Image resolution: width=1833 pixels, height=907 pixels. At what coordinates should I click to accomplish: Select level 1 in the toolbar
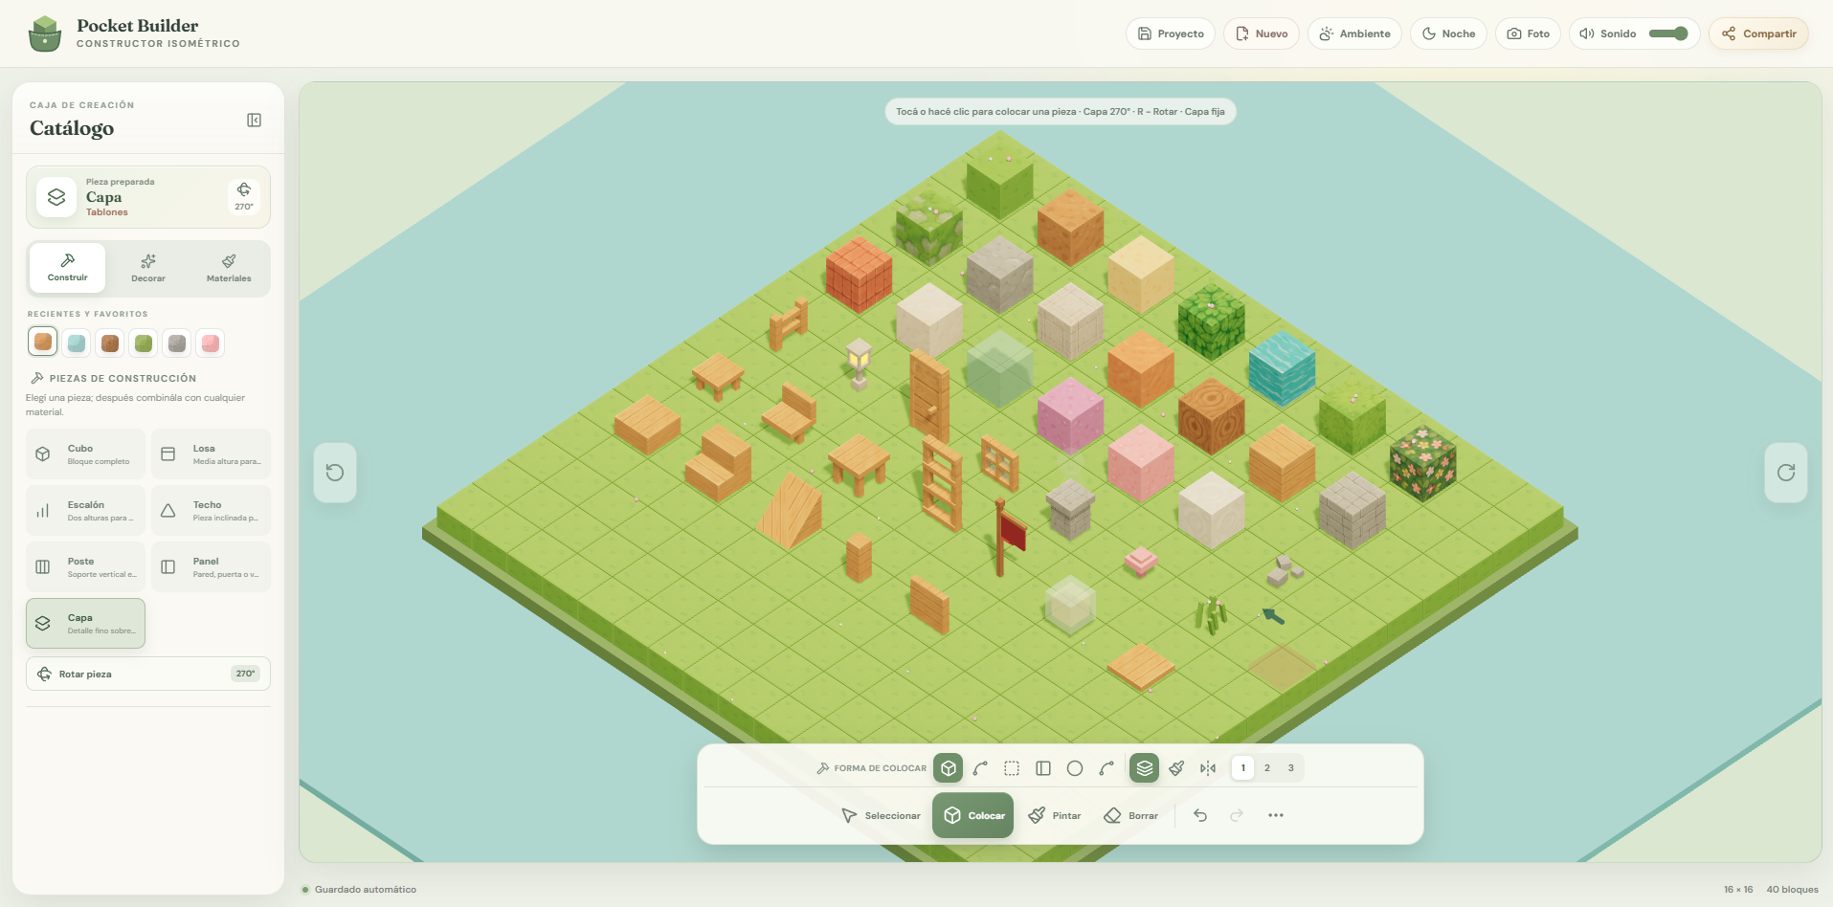[1243, 768]
